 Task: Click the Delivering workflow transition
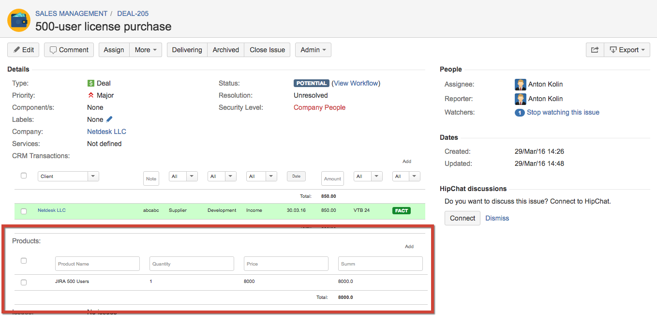coord(187,50)
